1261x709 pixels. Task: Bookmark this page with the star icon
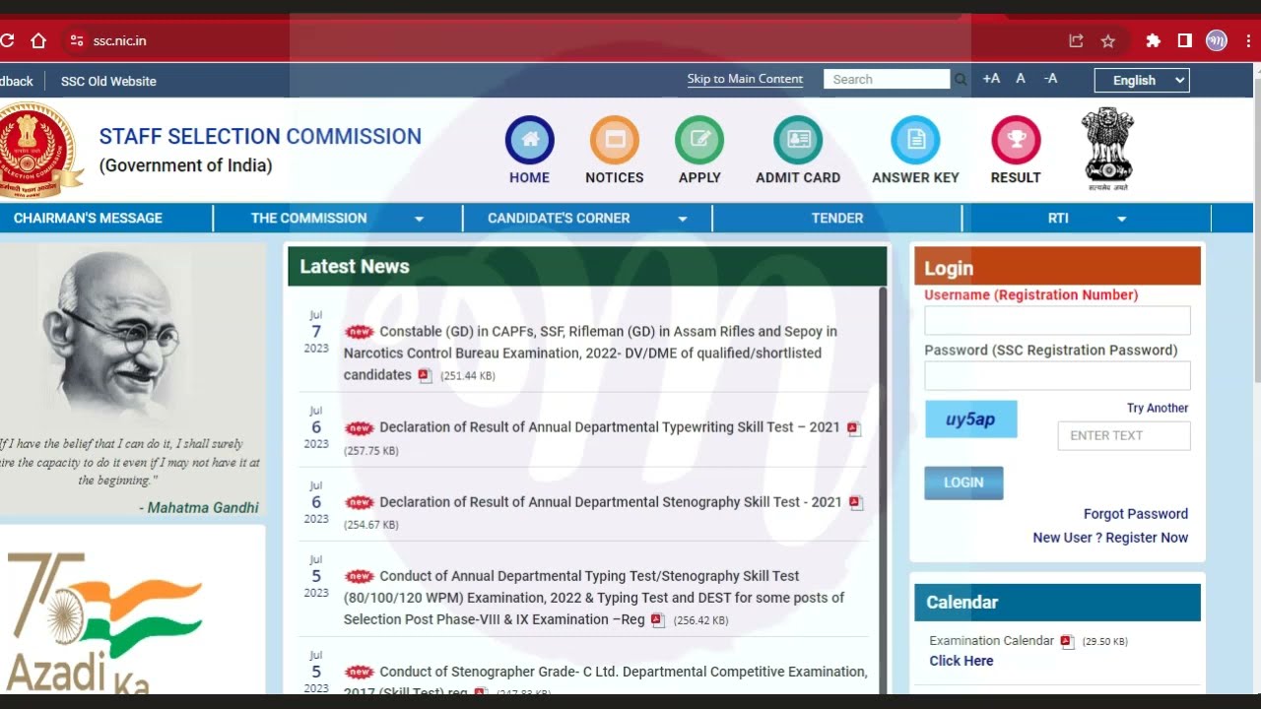coord(1108,40)
